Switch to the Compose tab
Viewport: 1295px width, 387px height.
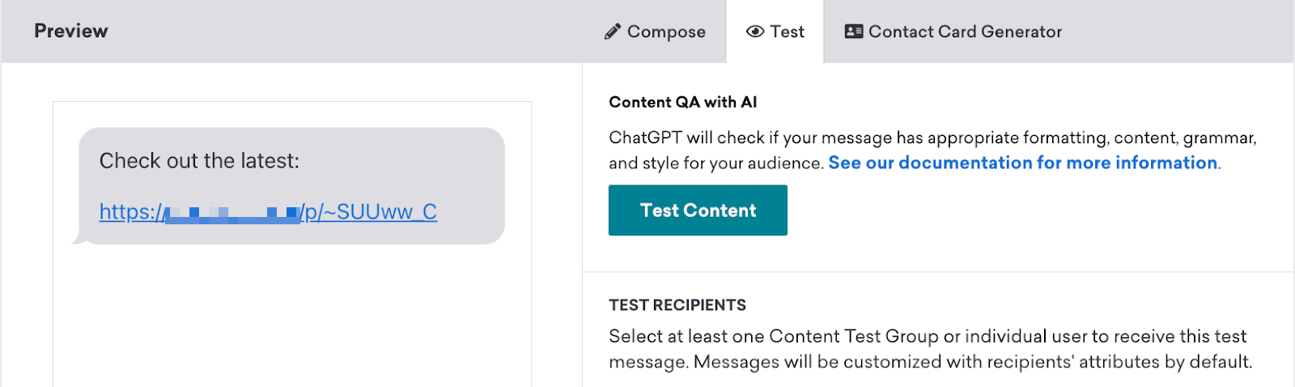[x=665, y=32]
